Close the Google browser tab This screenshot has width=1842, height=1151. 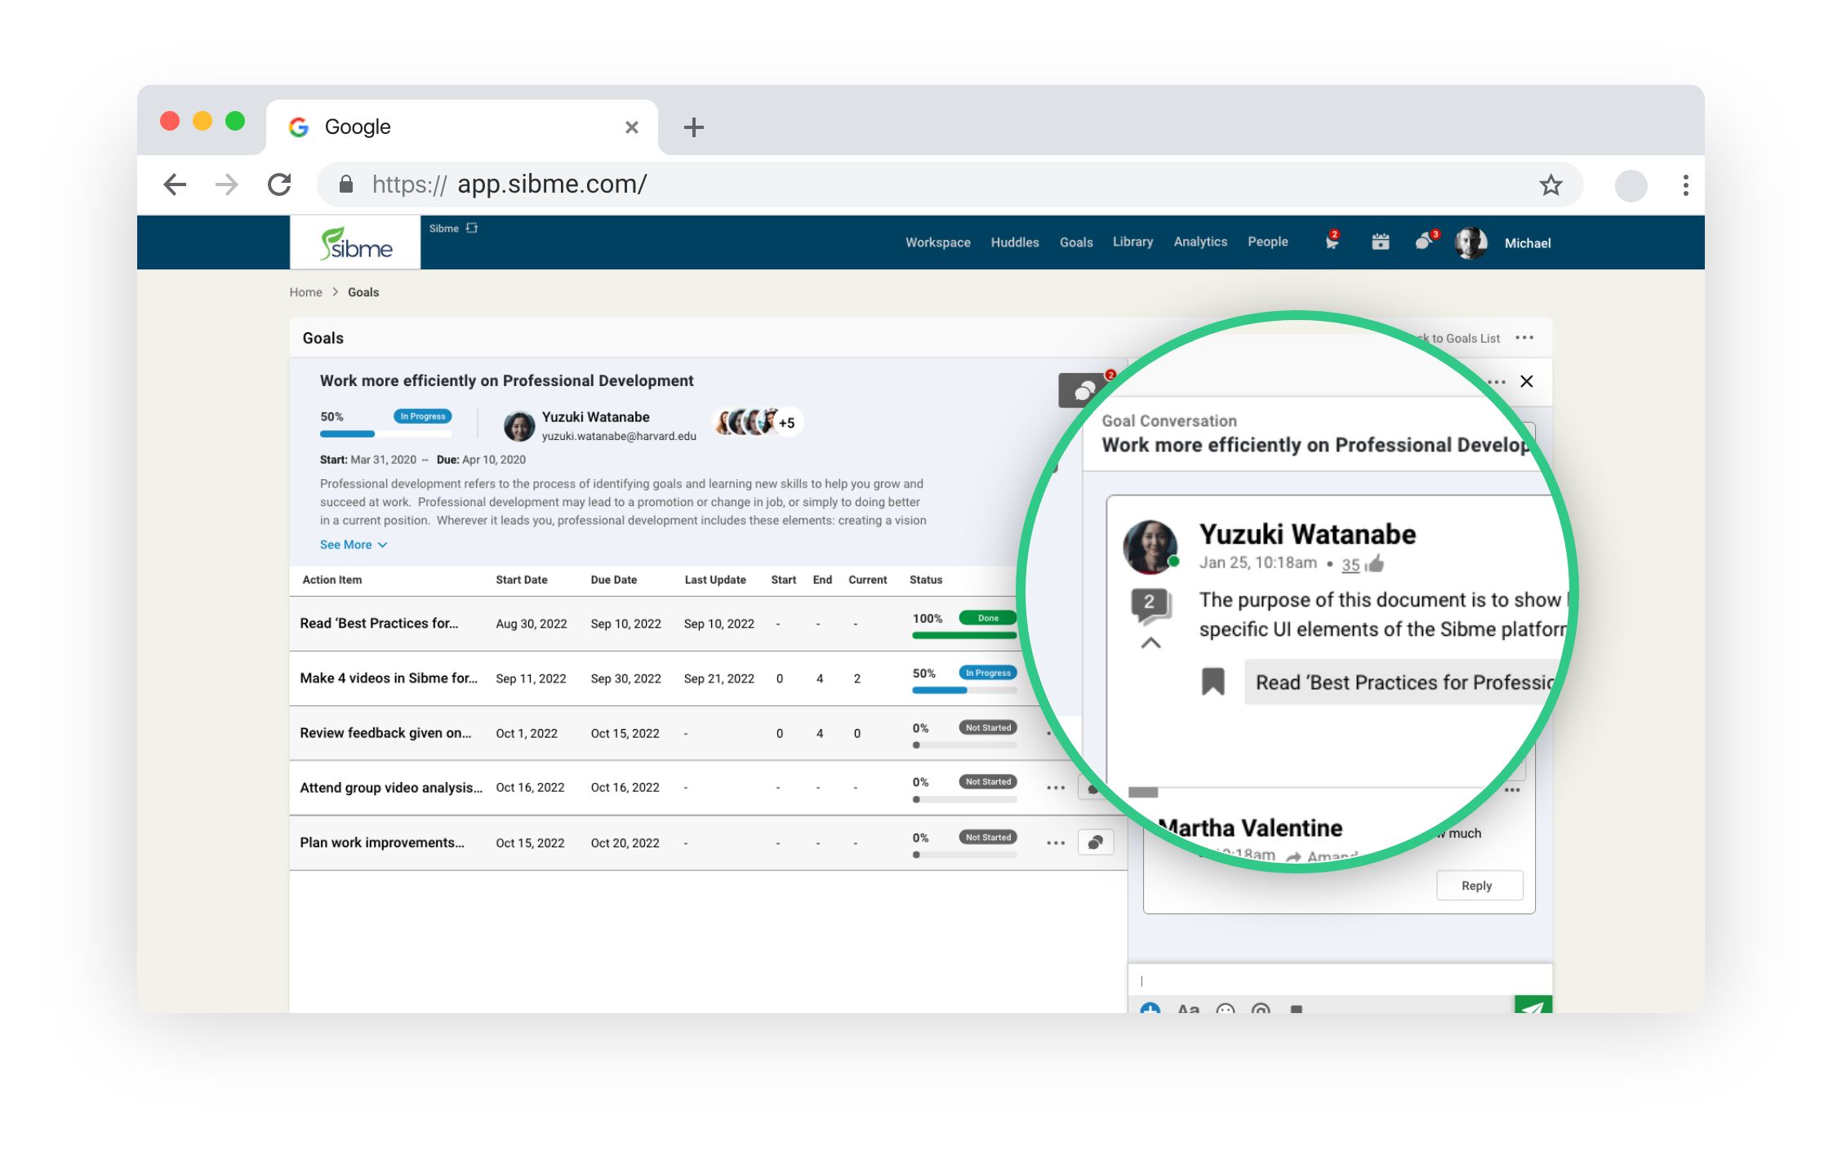pos(631,127)
